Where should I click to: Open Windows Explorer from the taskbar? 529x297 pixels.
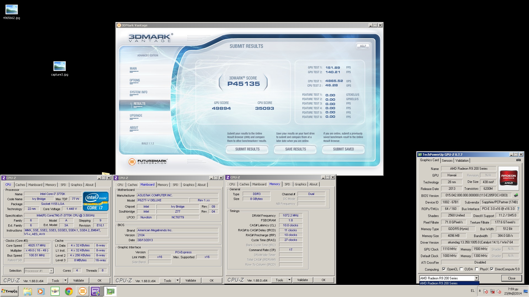point(27,291)
